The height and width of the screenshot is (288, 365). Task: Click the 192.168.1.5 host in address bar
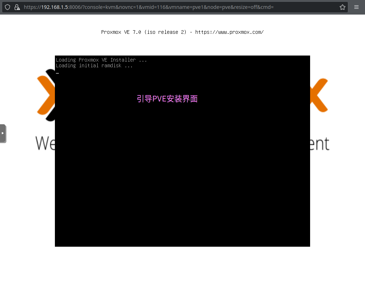click(54, 7)
